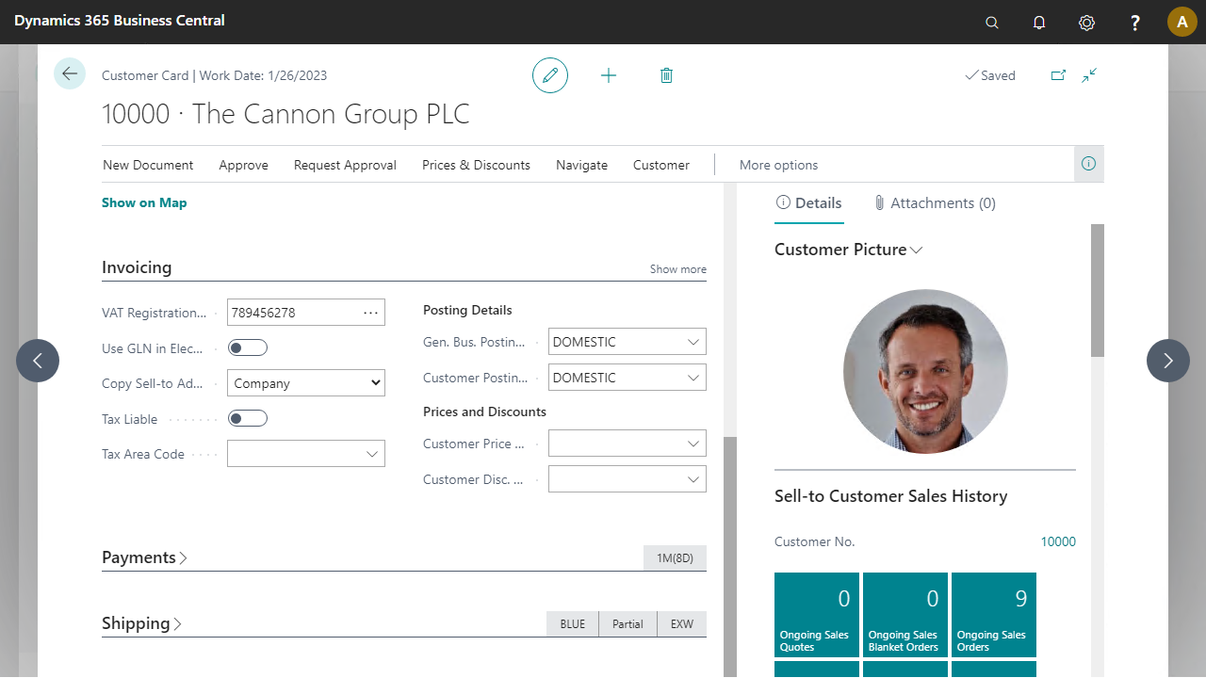Viewport: 1206px width, 678px height.
Task: Open Customer Posting Group dropdown
Action: [x=693, y=378]
